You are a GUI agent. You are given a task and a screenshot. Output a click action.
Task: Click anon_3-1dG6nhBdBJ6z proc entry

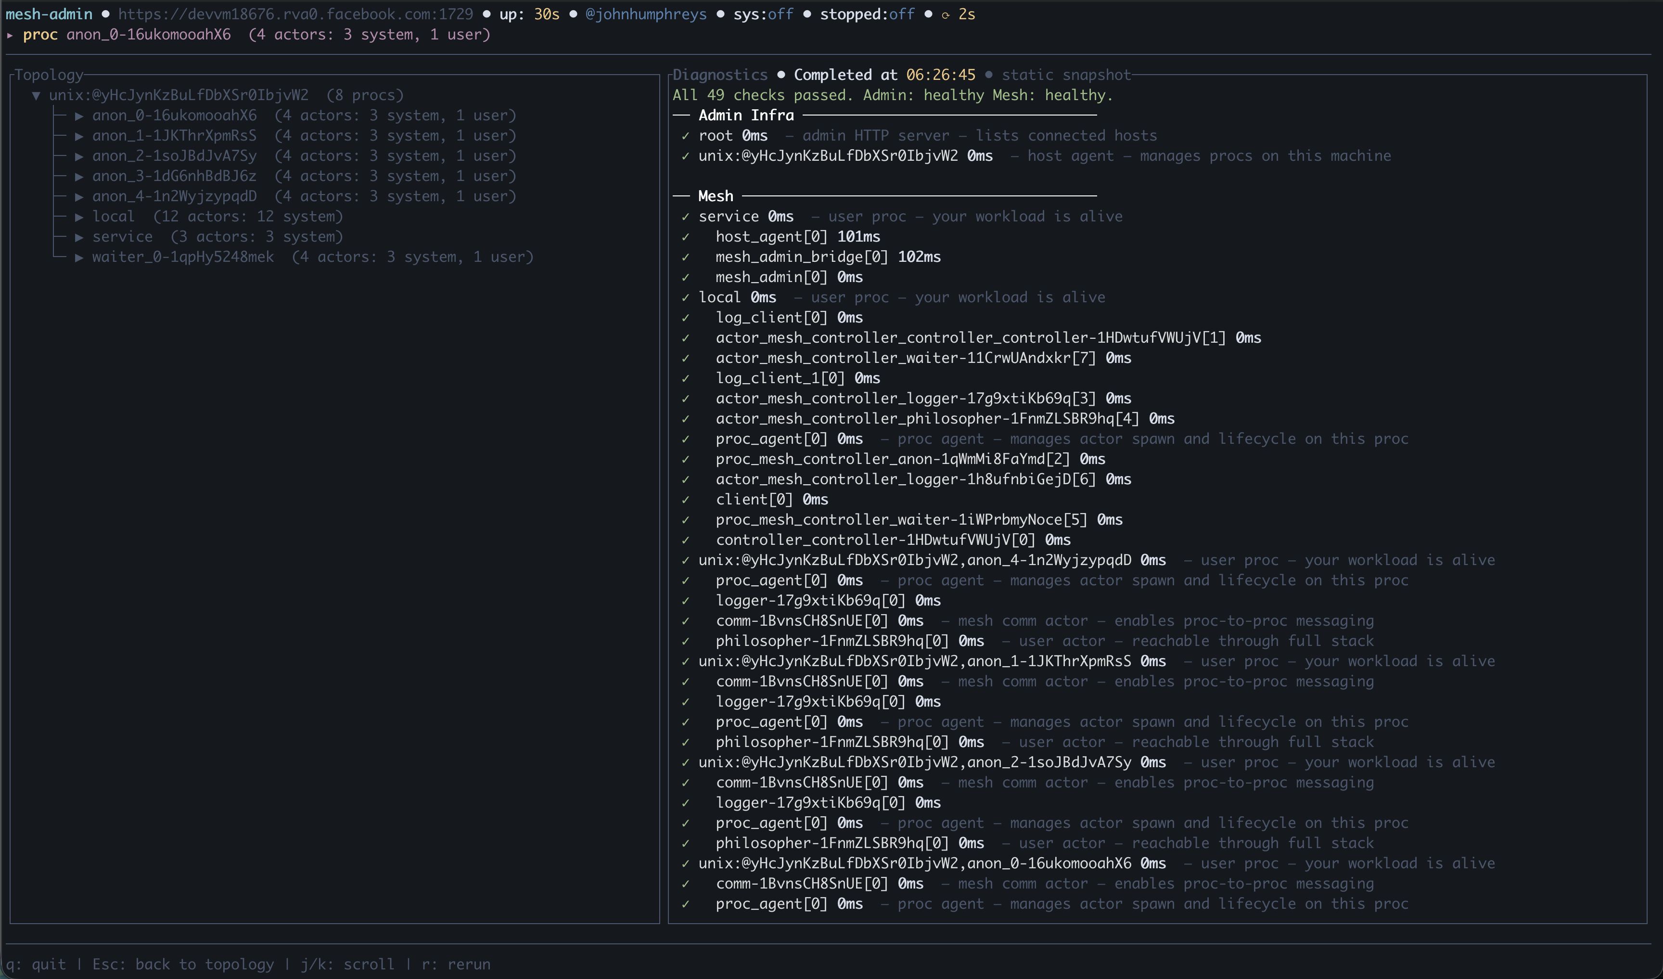click(174, 176)
